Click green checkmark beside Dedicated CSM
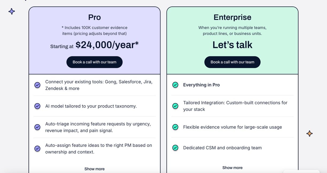This screenshot has height=173, width=327. click(175, 148)
